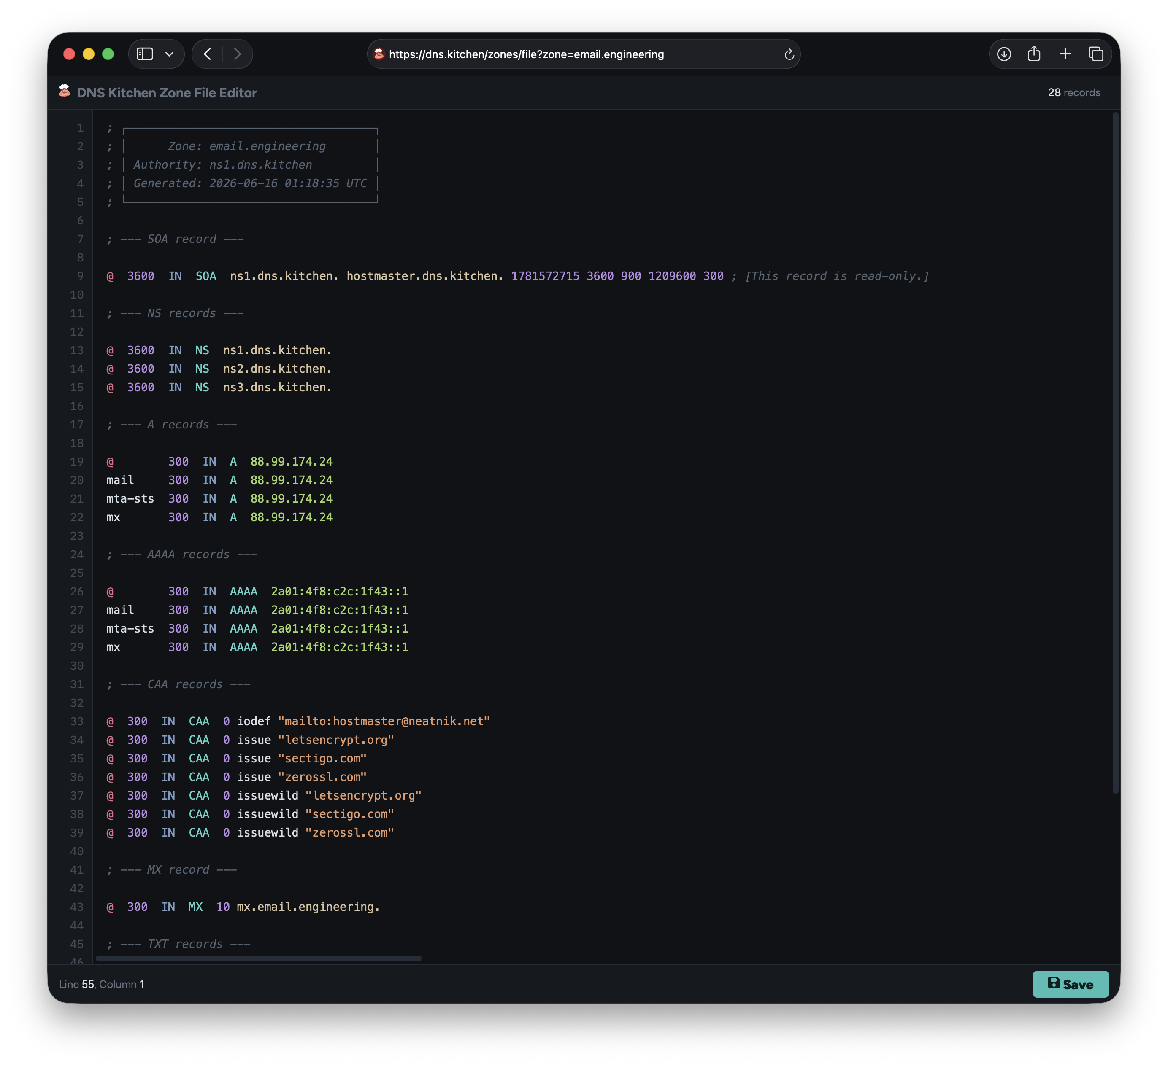Click the mx AAAA record address
Image resolution: width=1168 pixels, height=1066 pixels.
point(340,647)
